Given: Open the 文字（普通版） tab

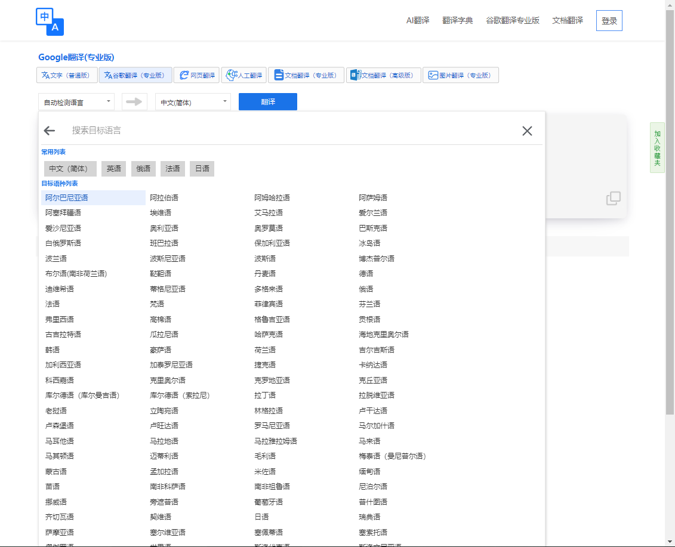Looking at the screenshot, I should click(66, 75).
